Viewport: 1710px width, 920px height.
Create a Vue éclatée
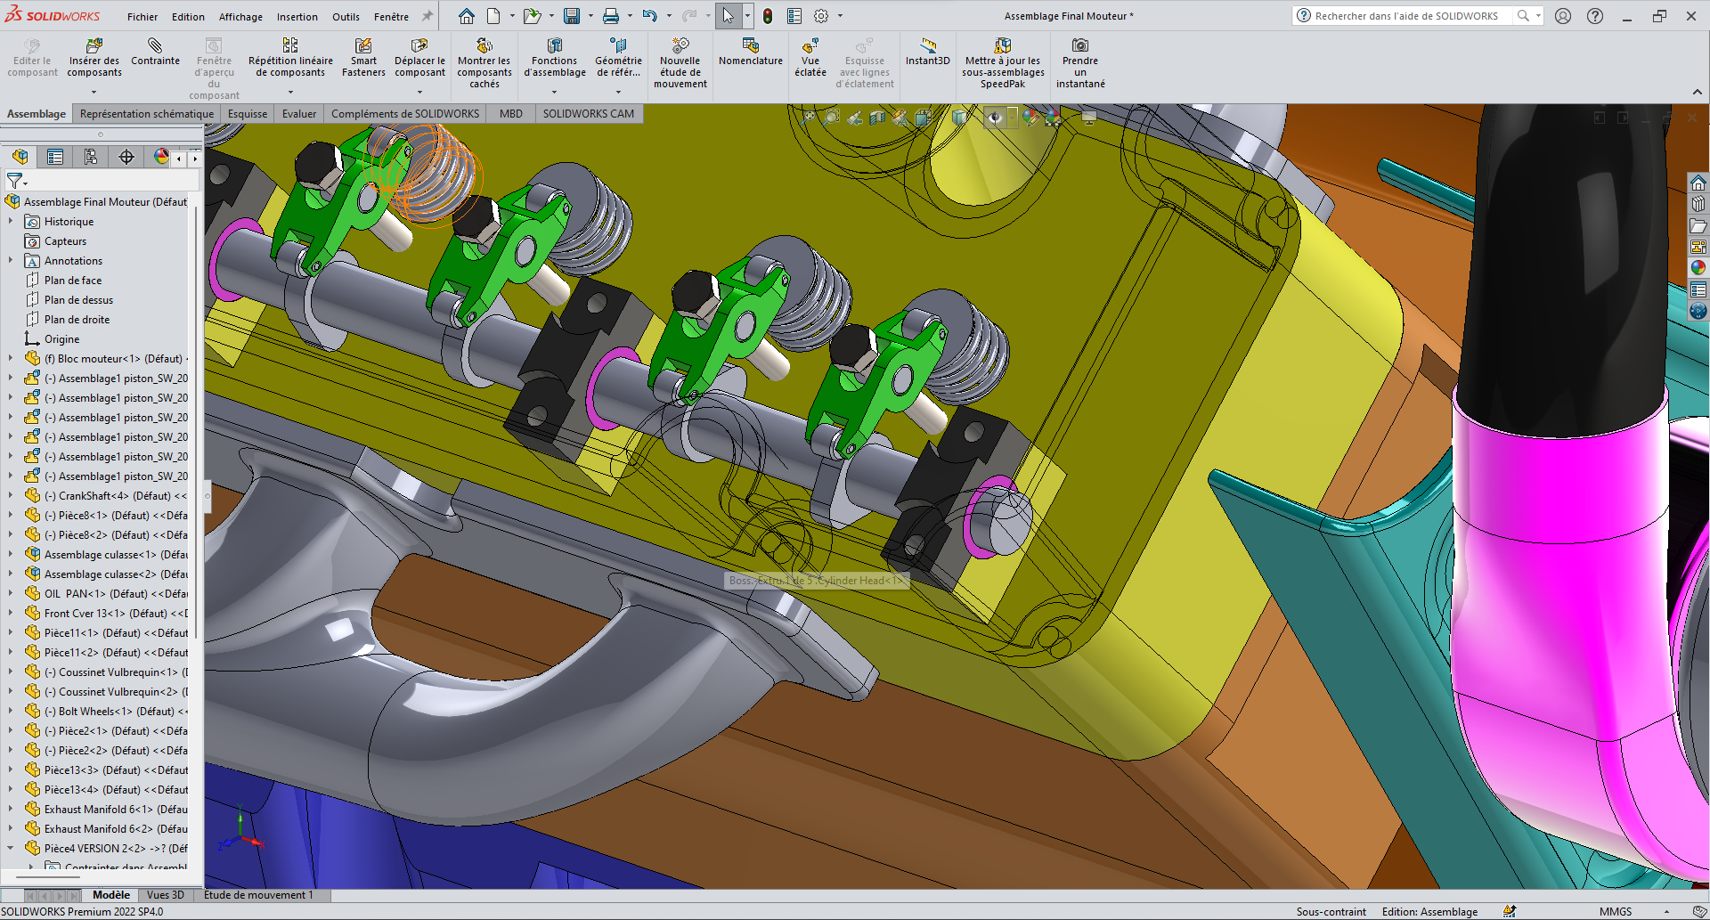pyautogui.click(x=810, y=58)
